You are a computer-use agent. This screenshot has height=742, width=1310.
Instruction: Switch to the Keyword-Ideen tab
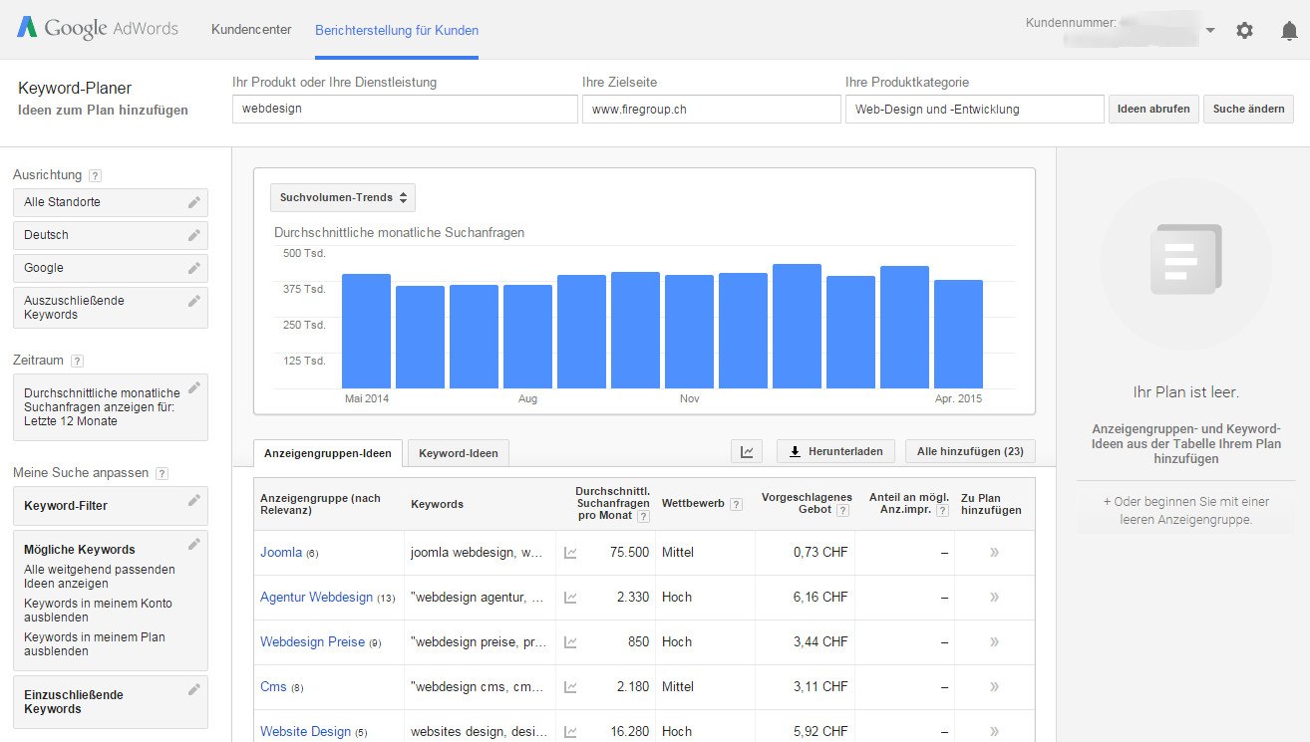[x=459, y=452]
